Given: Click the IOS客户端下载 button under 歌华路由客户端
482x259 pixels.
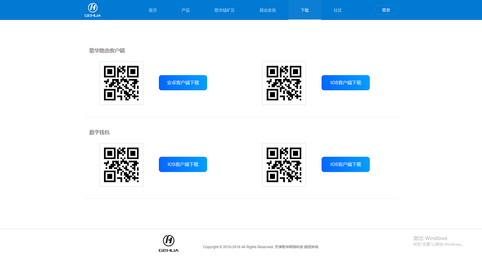Looking at the screenshot, I should (346, 83).
